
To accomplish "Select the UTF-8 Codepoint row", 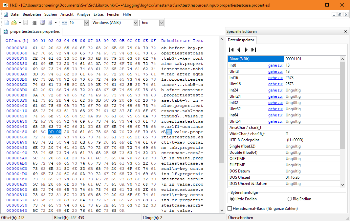I will (284, 140).
